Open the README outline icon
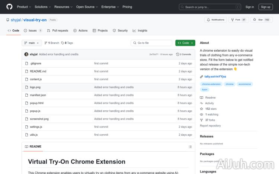 [190, 147]
